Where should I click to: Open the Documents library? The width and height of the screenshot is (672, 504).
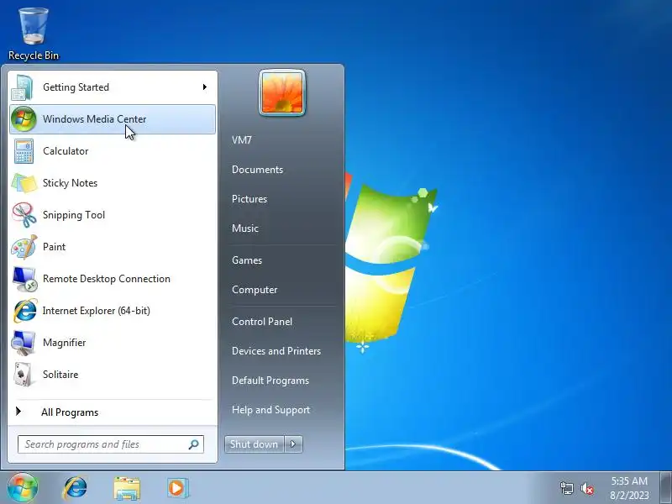pos(258,170)
